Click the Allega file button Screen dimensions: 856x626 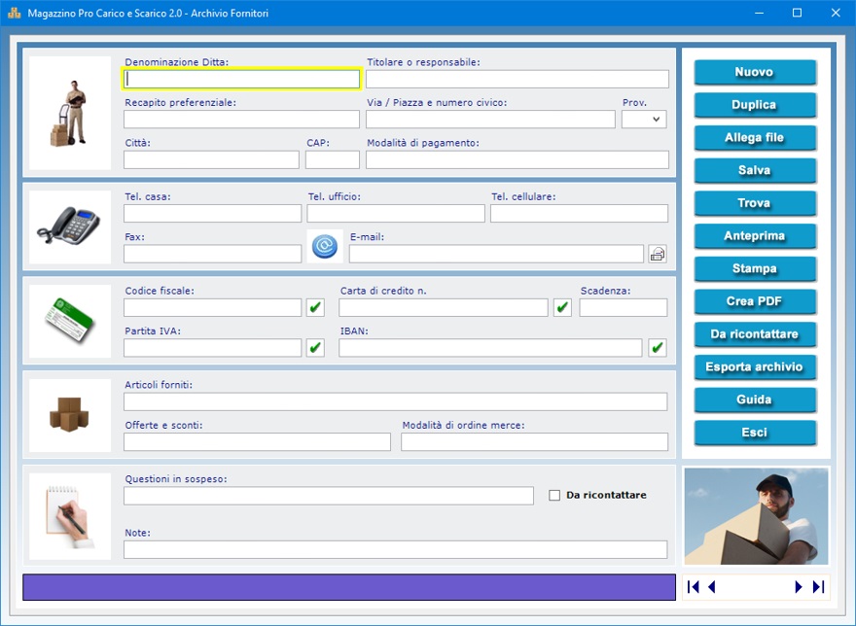[755, 137]
